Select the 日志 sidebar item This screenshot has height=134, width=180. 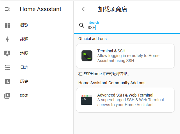pos(24,67)
